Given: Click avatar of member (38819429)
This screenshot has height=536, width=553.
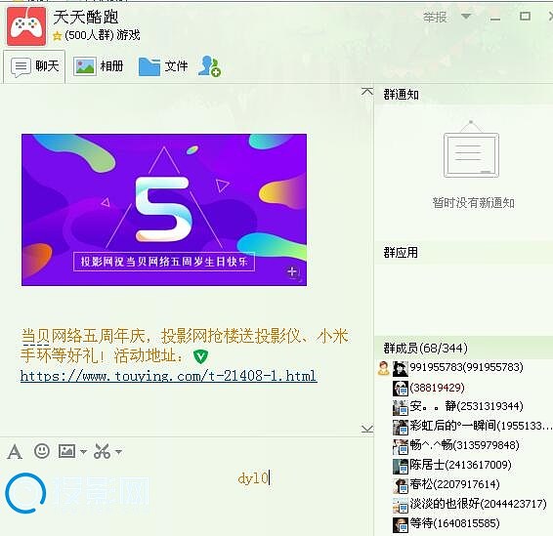Looking at the screenshot, I should [401, 389].
